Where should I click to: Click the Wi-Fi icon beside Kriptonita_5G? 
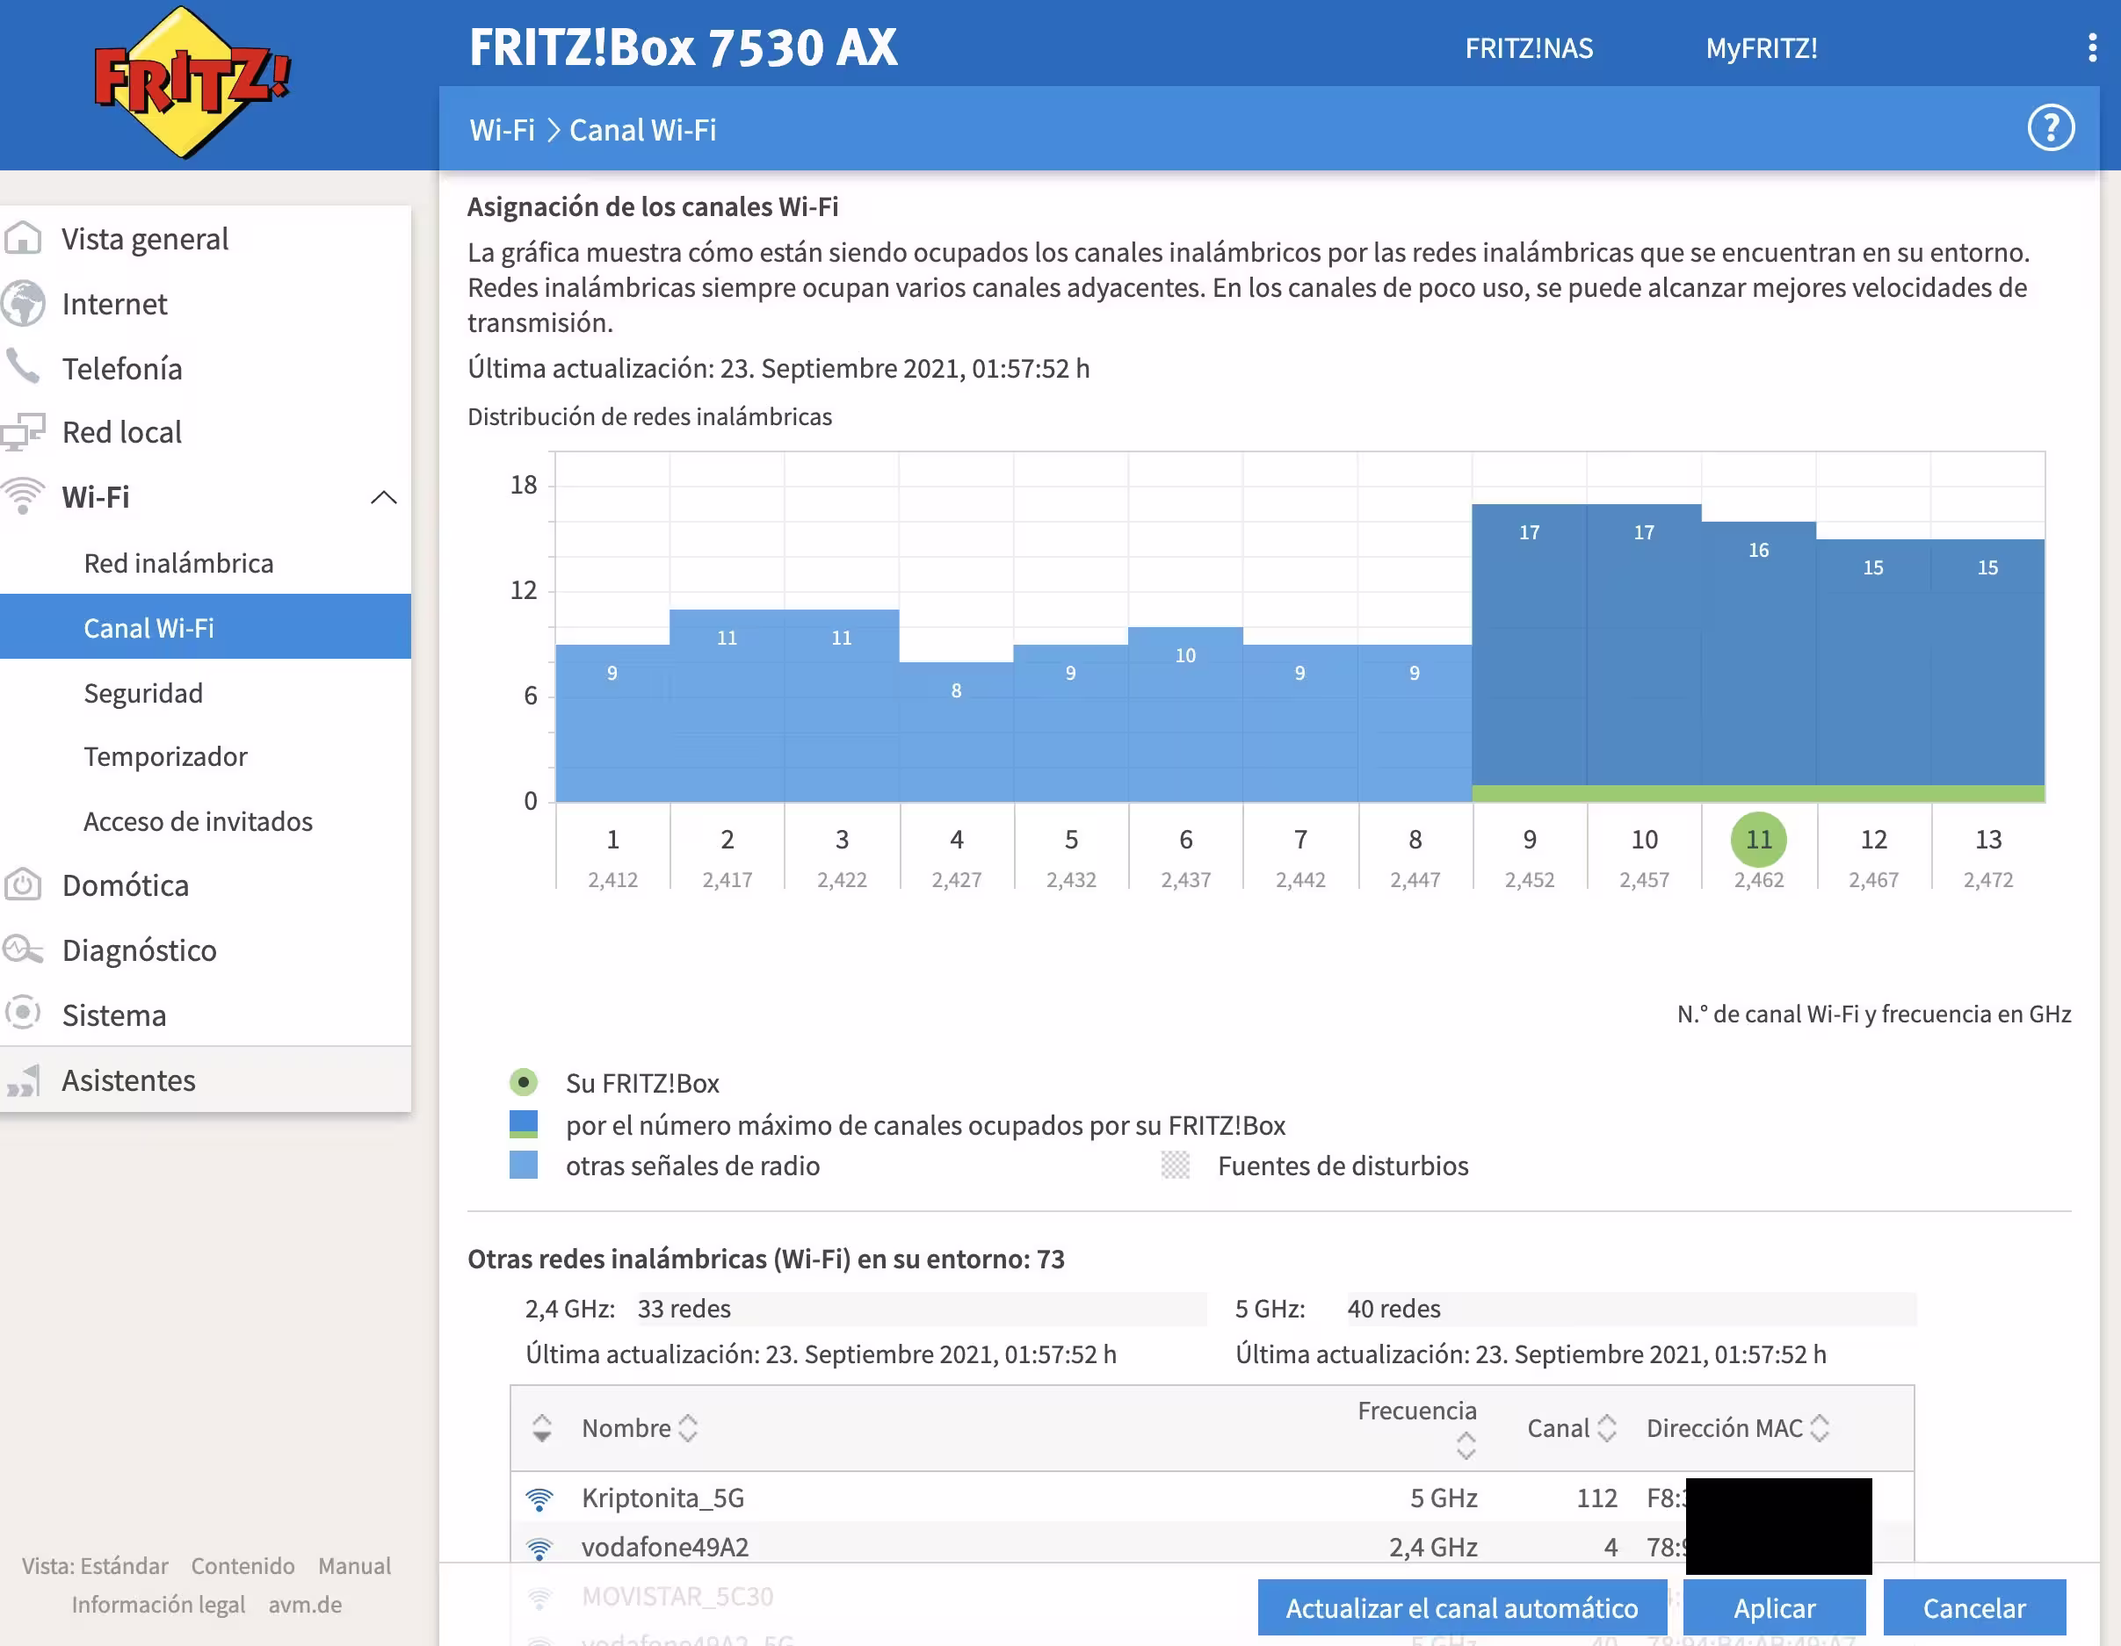tap(539, 1498)
